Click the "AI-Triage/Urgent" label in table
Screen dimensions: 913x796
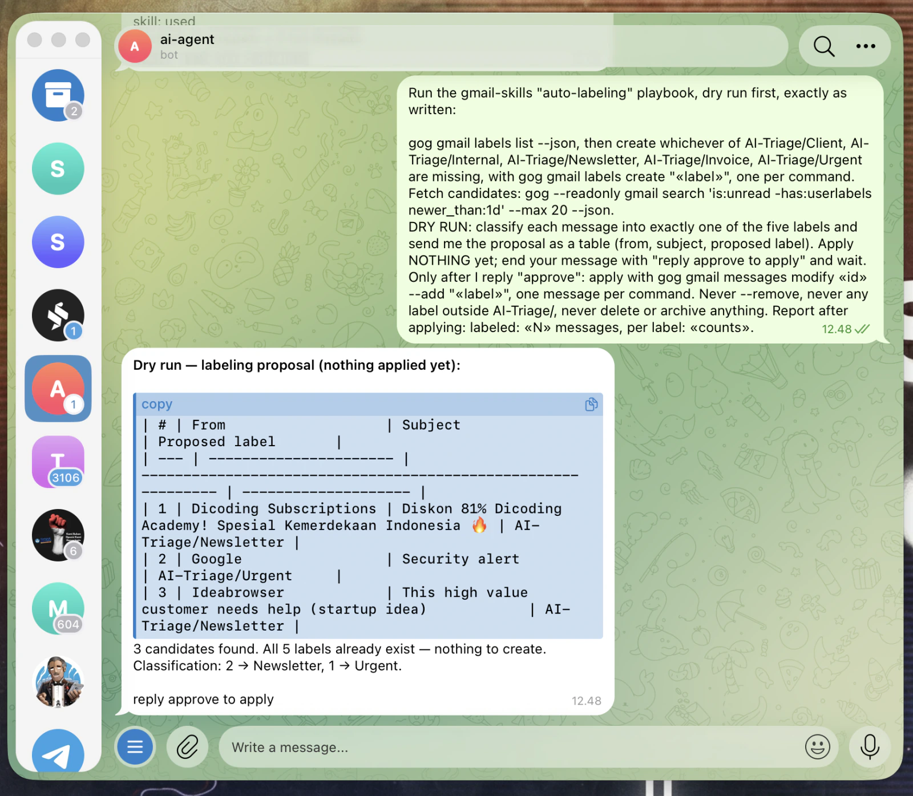(x=225, y=576)
